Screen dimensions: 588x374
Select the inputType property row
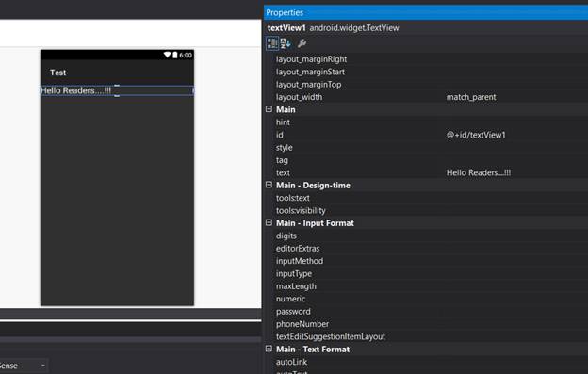click(x=426, y=273)
